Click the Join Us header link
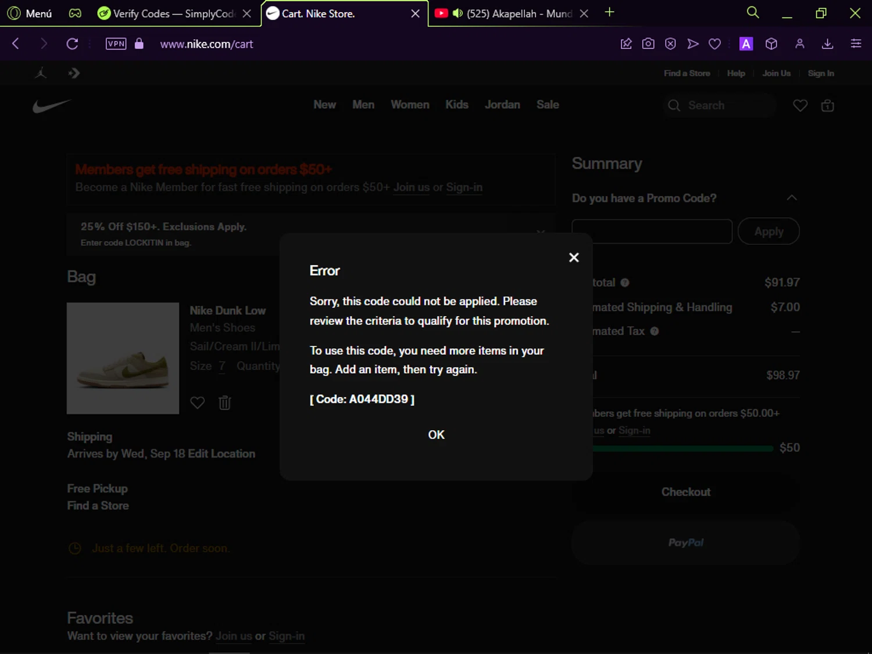Screen dimensions: 872x654 point(777,73)
